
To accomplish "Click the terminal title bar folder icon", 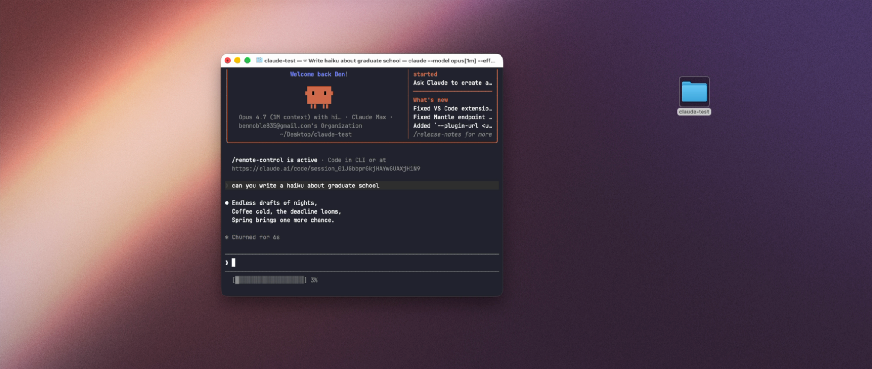I will (x=259, y=60).
